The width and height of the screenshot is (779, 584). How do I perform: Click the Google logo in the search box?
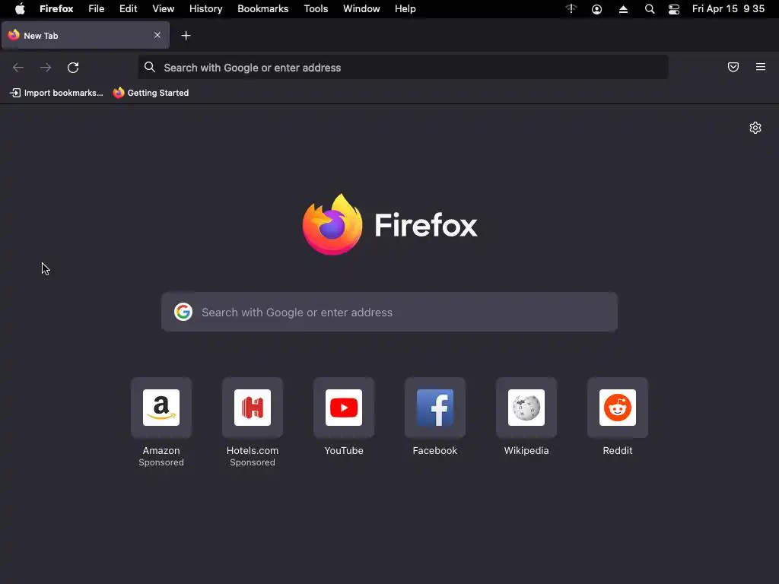coord(183,312)
